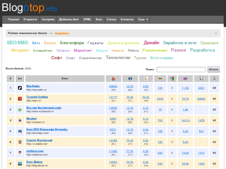Follow the подробнее link
The width and height of the screenshot is (226, 169).
click(62, 33)
